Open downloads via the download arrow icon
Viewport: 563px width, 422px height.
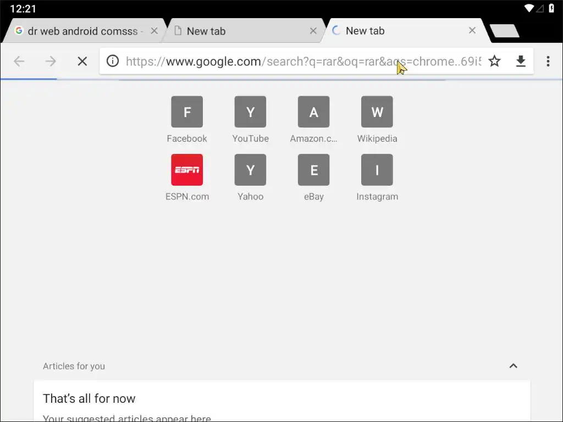tap(521, 62)
